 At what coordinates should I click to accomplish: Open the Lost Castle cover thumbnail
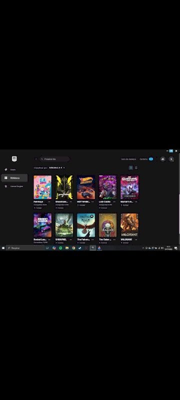pos(107,187)
